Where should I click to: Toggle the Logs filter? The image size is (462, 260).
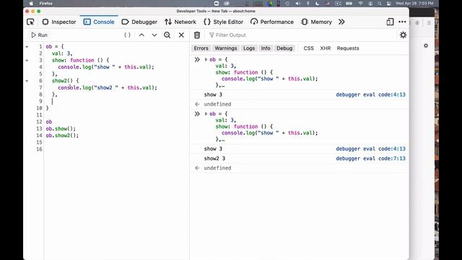(x=249, y=48)
